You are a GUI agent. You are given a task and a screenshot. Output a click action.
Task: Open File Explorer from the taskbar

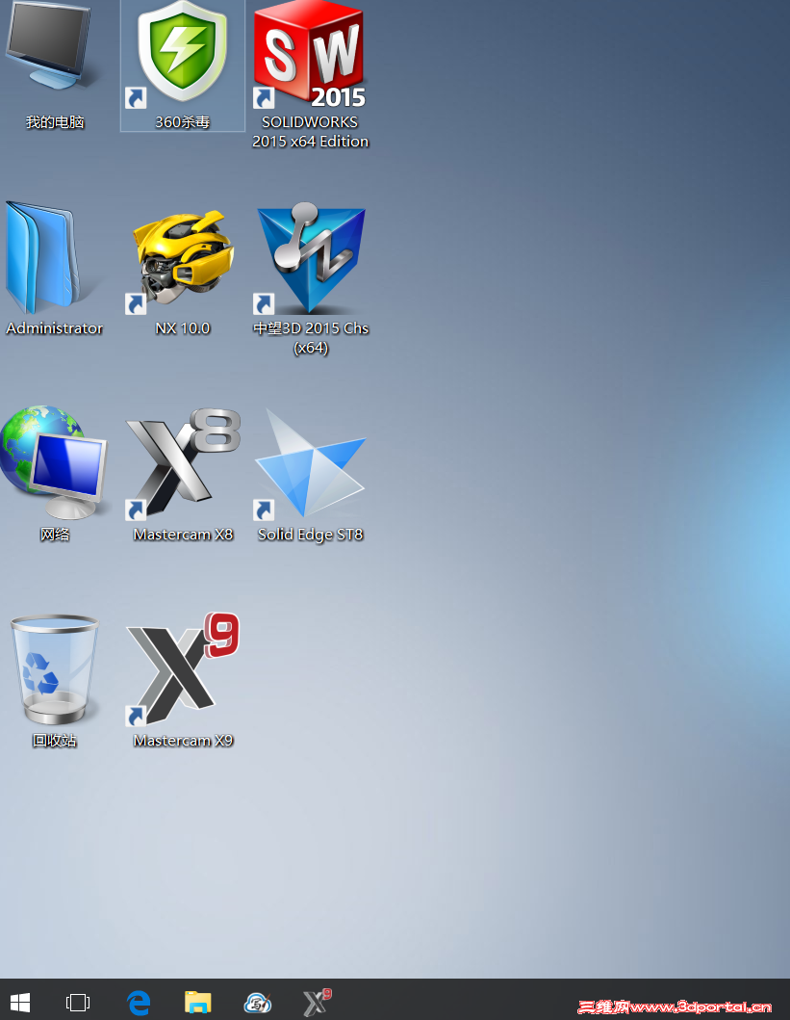coord(197,1002)
